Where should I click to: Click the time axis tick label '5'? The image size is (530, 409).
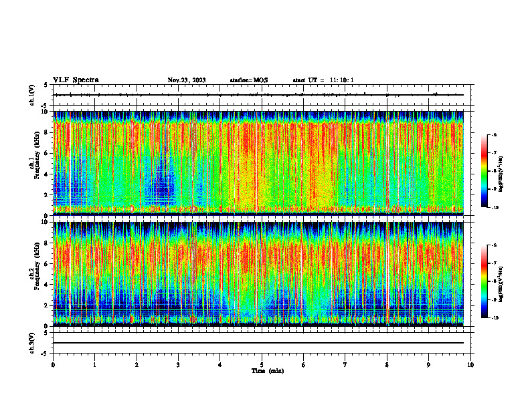(262, 365)
